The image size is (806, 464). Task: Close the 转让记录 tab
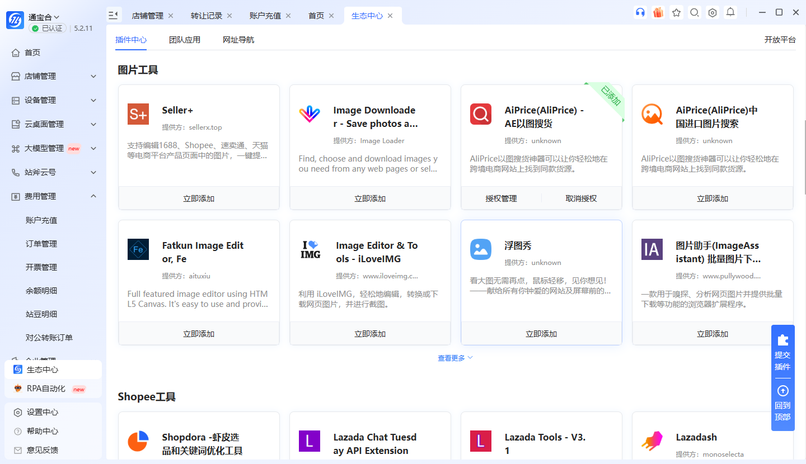tap(229, 16)
